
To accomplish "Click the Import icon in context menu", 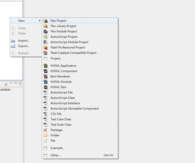I will coord(13,41).
